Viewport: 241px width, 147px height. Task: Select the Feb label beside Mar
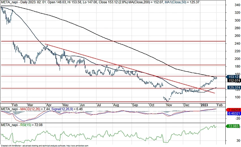(15, 105)
